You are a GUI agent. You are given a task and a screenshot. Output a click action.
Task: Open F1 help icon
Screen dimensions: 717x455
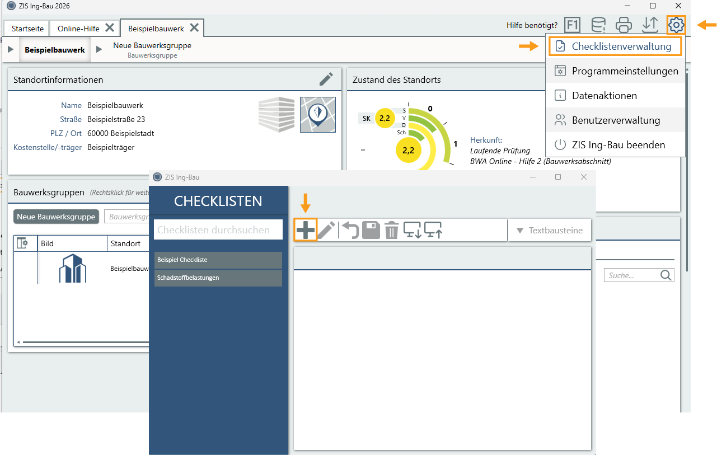tap(572, 25)
